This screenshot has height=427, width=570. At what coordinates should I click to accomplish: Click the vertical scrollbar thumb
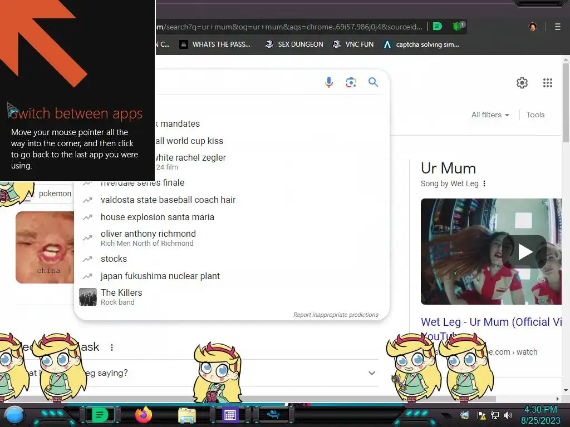pyautogui.click(x=566, y=103)
